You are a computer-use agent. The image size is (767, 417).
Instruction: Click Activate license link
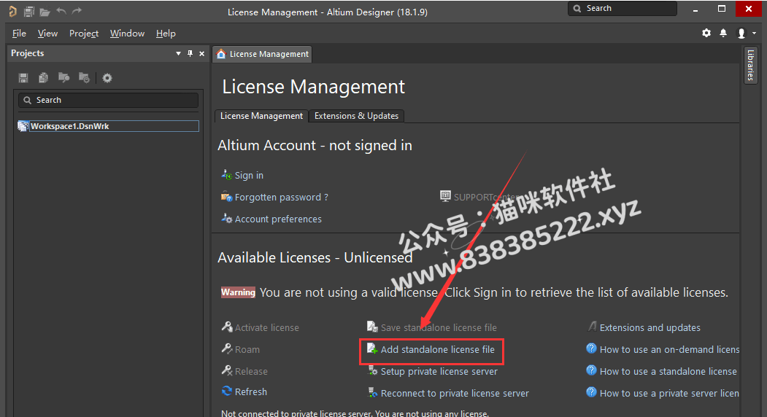click(x=266, y=327)
